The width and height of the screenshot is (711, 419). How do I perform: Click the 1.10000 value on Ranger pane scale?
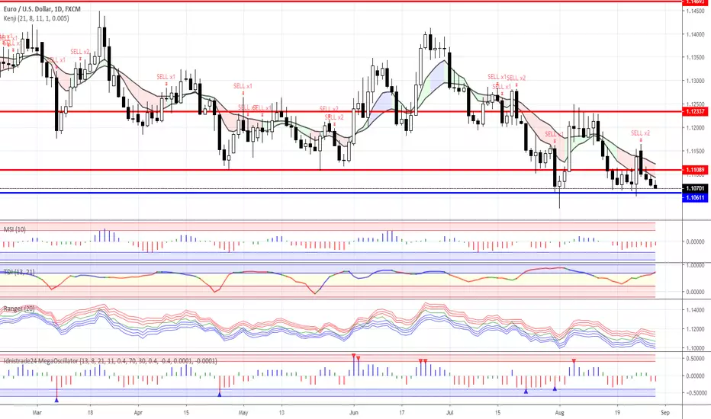click(x=695, y=348)
